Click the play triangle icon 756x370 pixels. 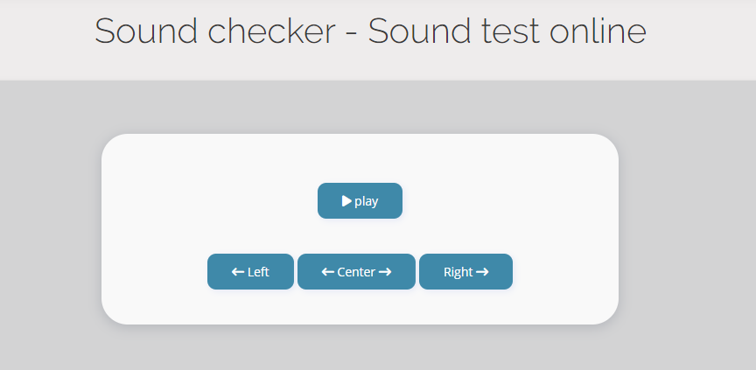tap(346, 201)
